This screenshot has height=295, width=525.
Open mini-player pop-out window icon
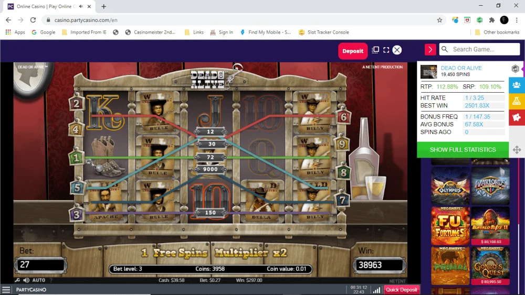click(375, 50)
